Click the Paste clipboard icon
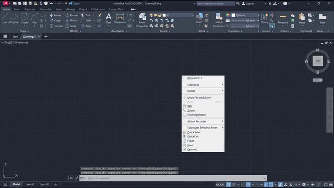This screenshot has width=334, height=188. point(302,18)
